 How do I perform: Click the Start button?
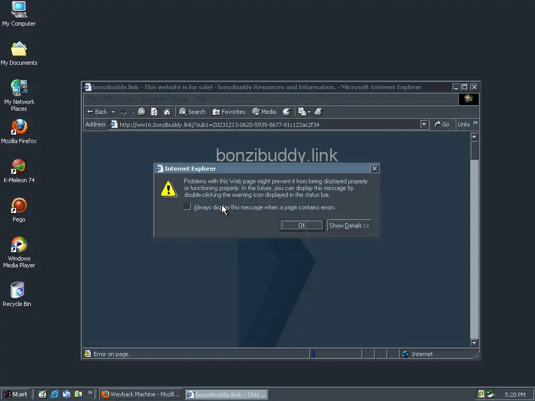pyautogui.click(x=15, y=394)
